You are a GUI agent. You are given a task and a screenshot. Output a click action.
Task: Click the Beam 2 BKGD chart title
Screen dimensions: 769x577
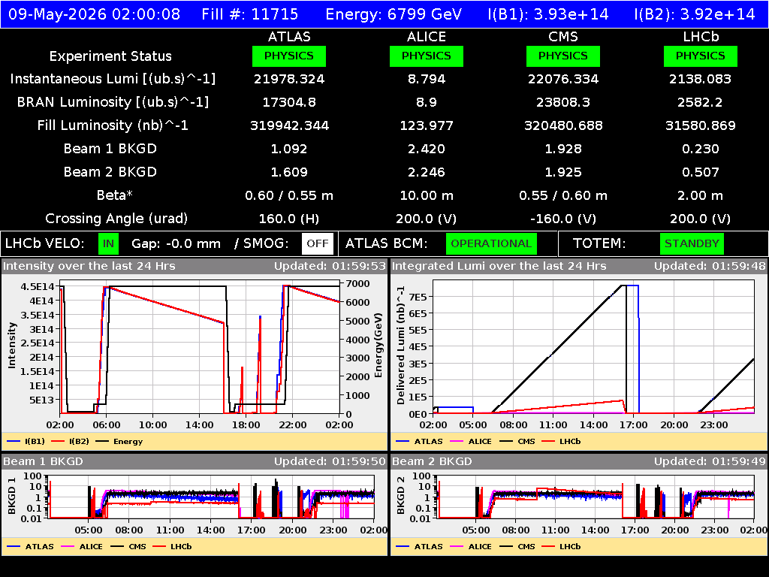pos(432,461)
